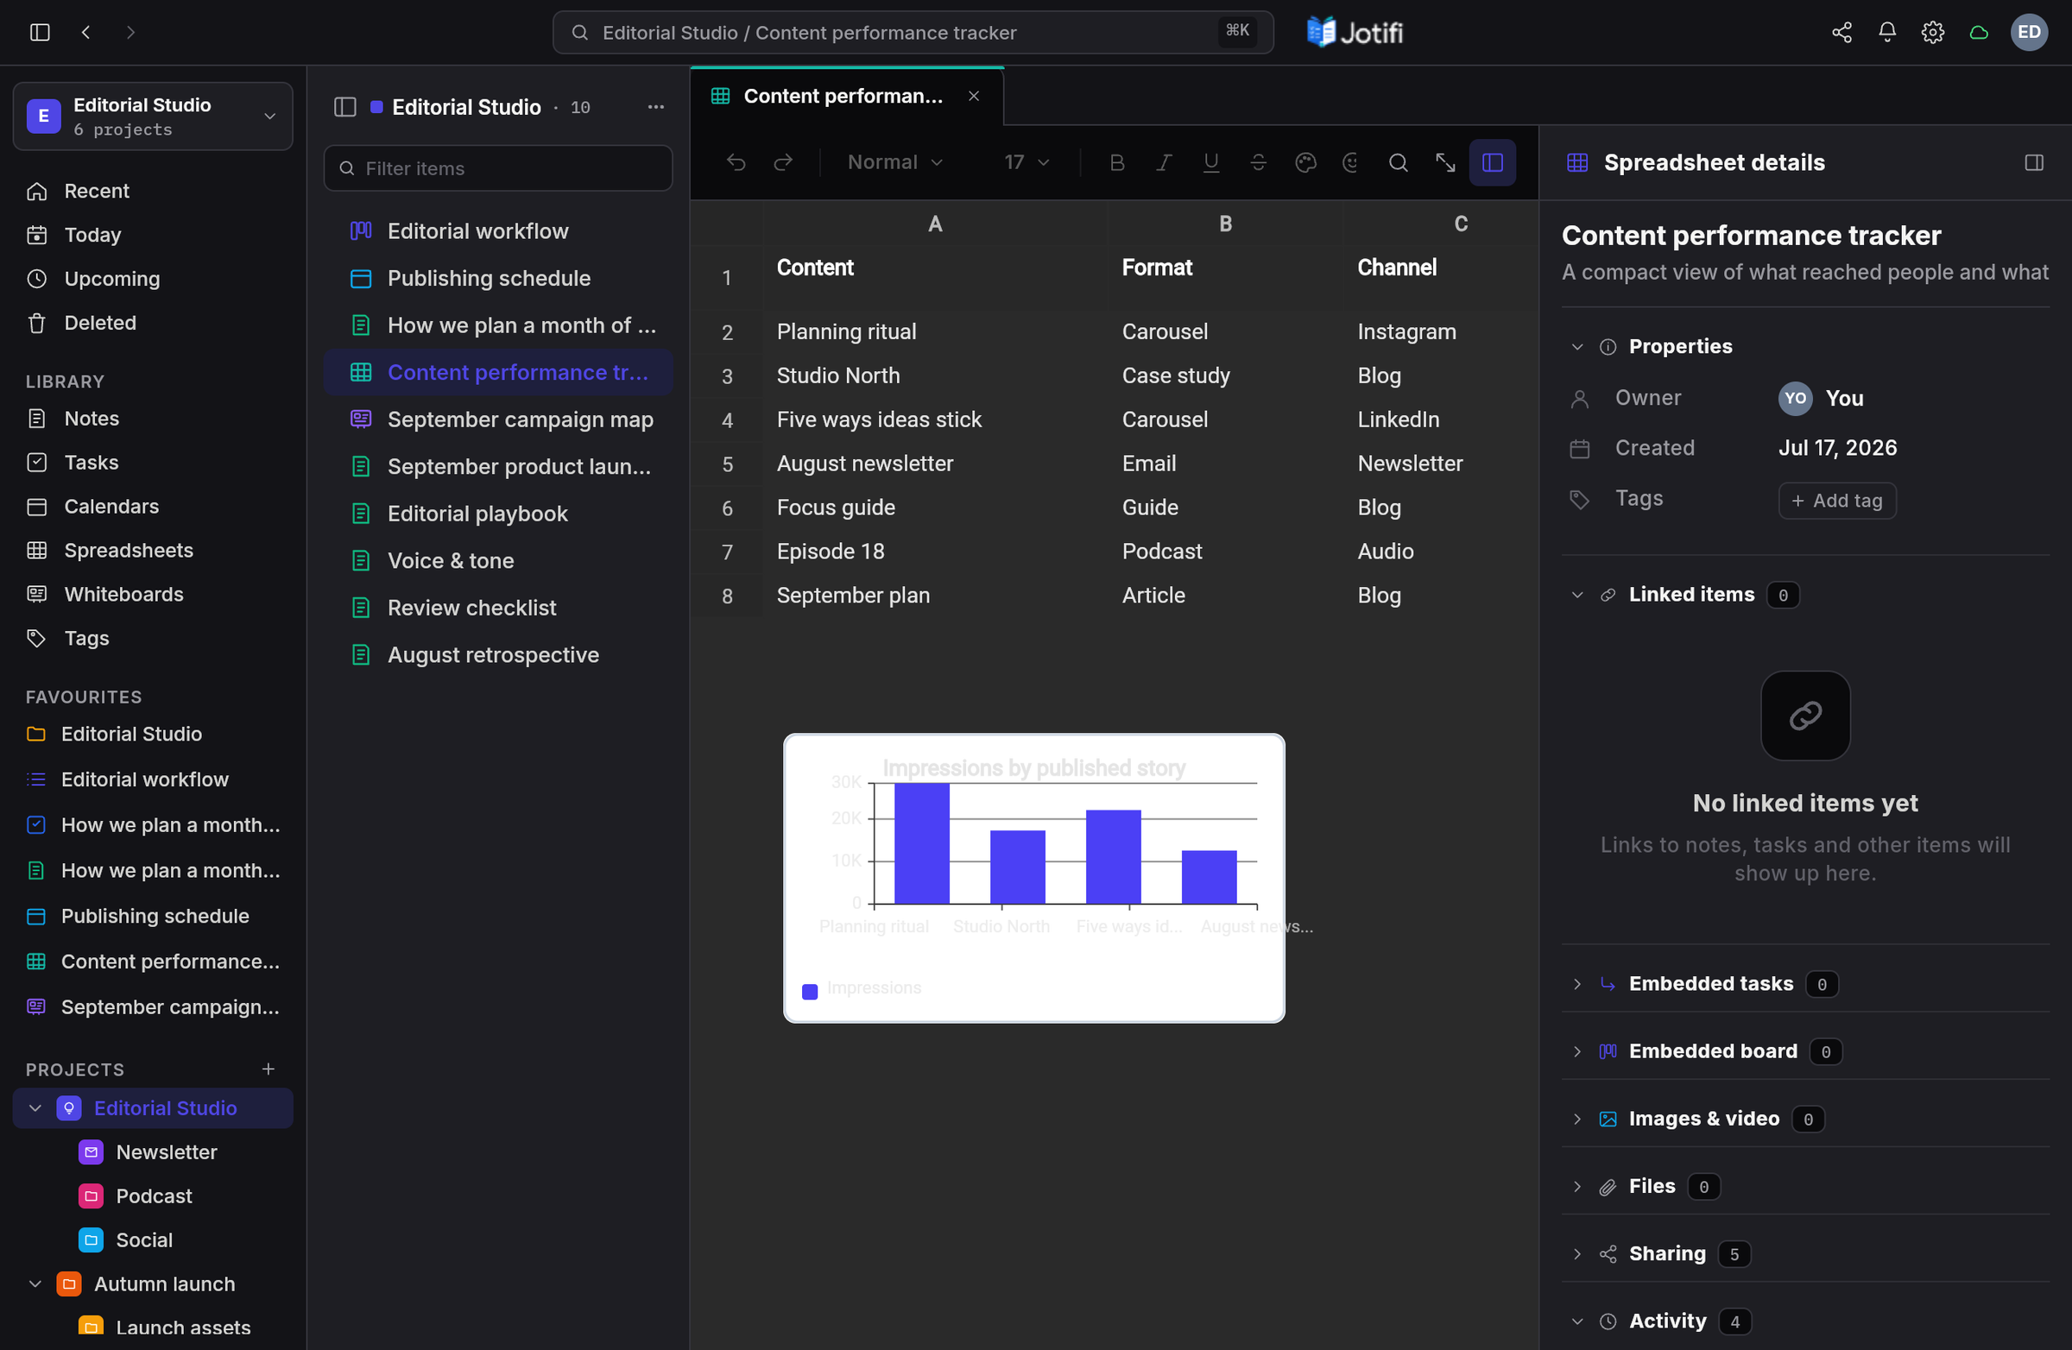The image size is (2072, 1350).
Task: Toggle the details side panel button
Action: pos(1492,163)
